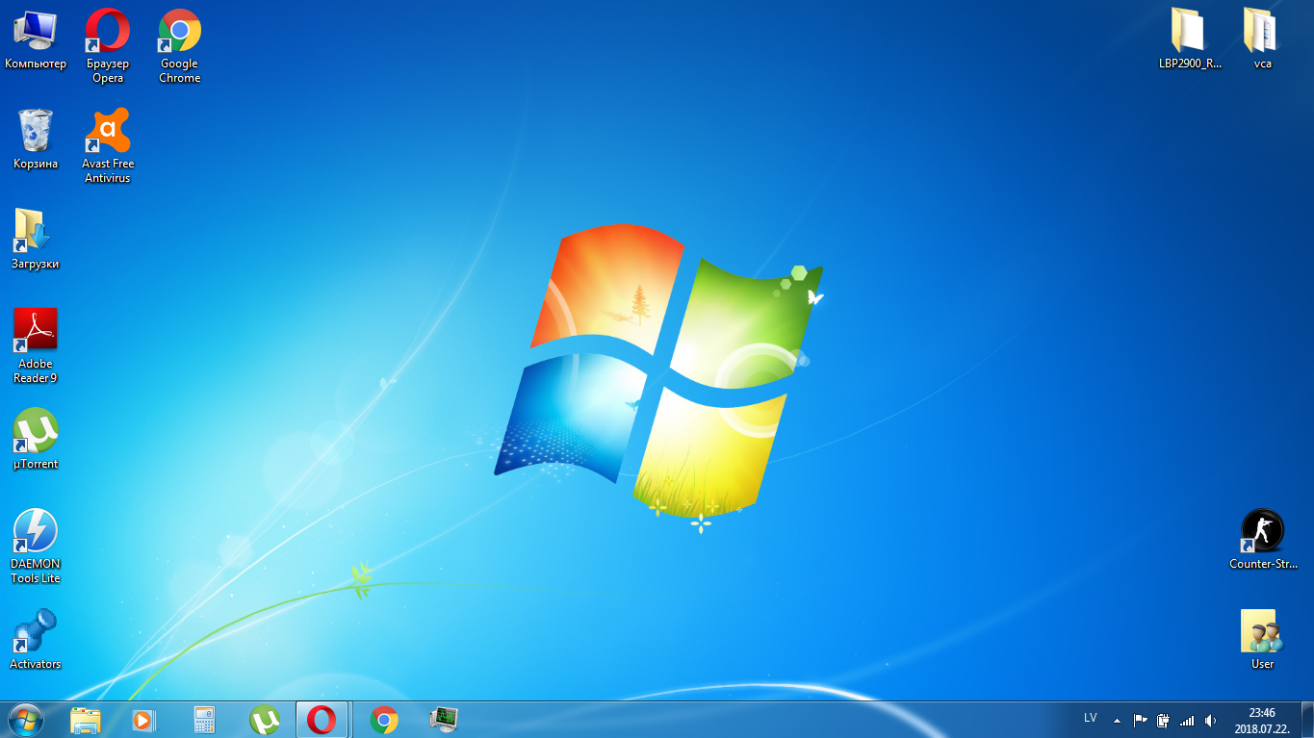Select the Компьютер desktop icon
The image size is (1314, 738).
point(36,40)
